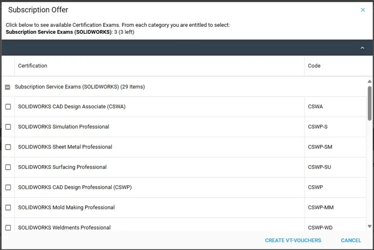Screen dimensions: 374x250
Task: Collapse Subscription Service Exams group
Action: (x=7, y=87)
